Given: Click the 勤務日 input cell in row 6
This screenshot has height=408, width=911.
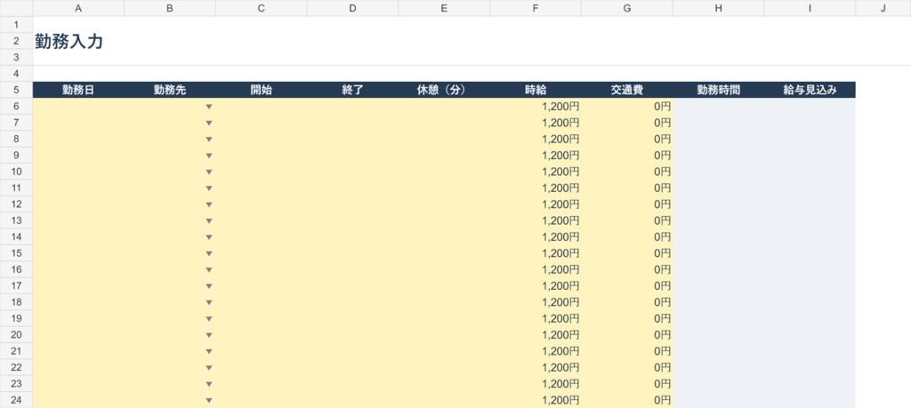Looking at the screenshot, I should coord(78,107).
